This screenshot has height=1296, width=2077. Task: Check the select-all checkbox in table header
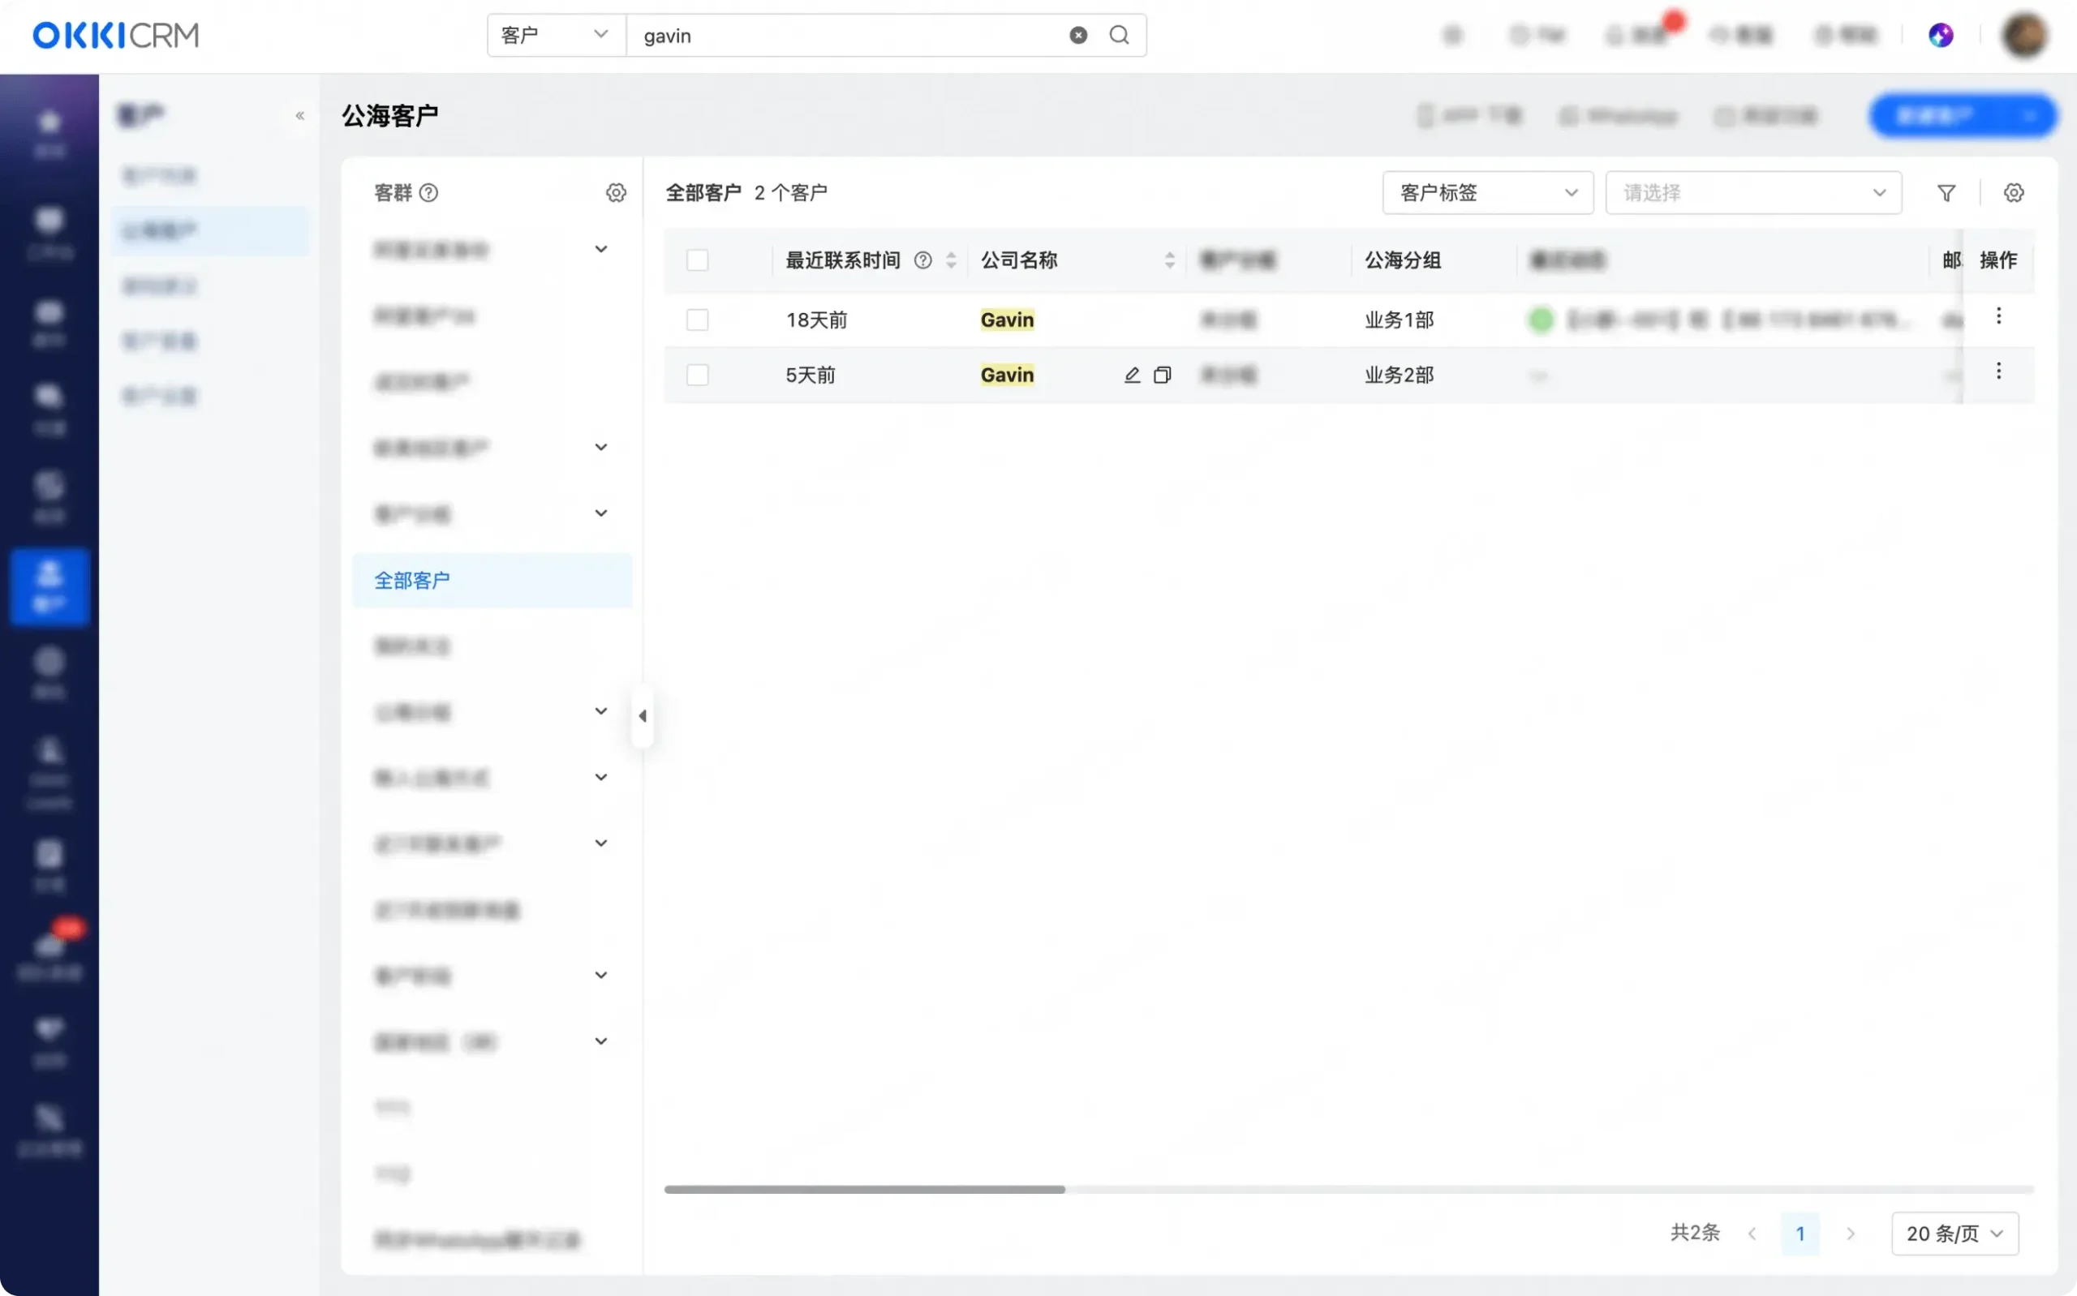(697, 260)
